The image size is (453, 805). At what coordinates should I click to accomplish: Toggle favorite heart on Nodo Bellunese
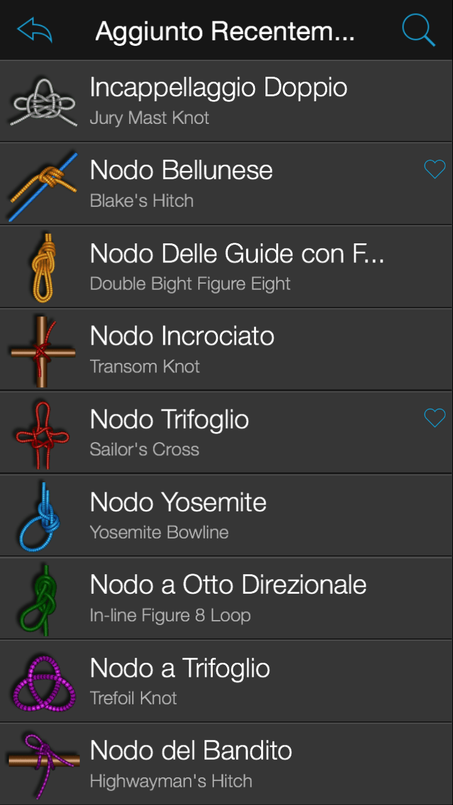click(435, 169)
